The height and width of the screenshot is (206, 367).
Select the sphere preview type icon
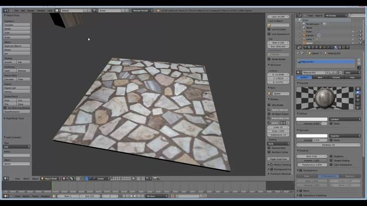(358, 93)
